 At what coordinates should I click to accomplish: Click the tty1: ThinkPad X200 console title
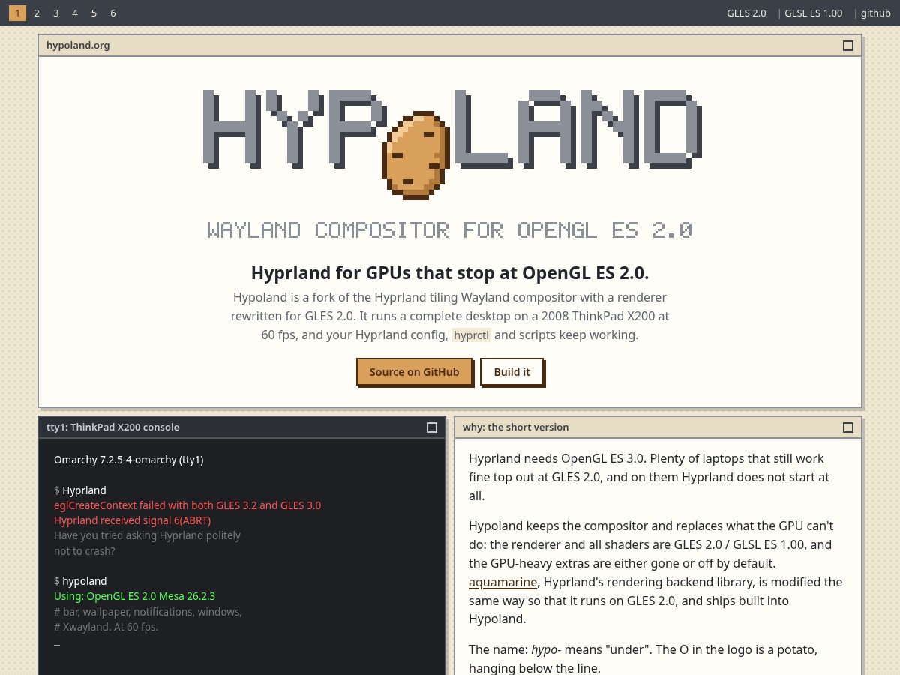click(113, 427)
